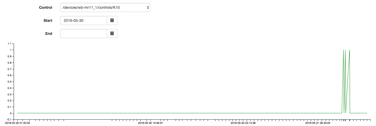Image resolution: width=376 pixels, height=126 pixels.
Task: Click the 'End' label
Action: [x=49, y=34]
